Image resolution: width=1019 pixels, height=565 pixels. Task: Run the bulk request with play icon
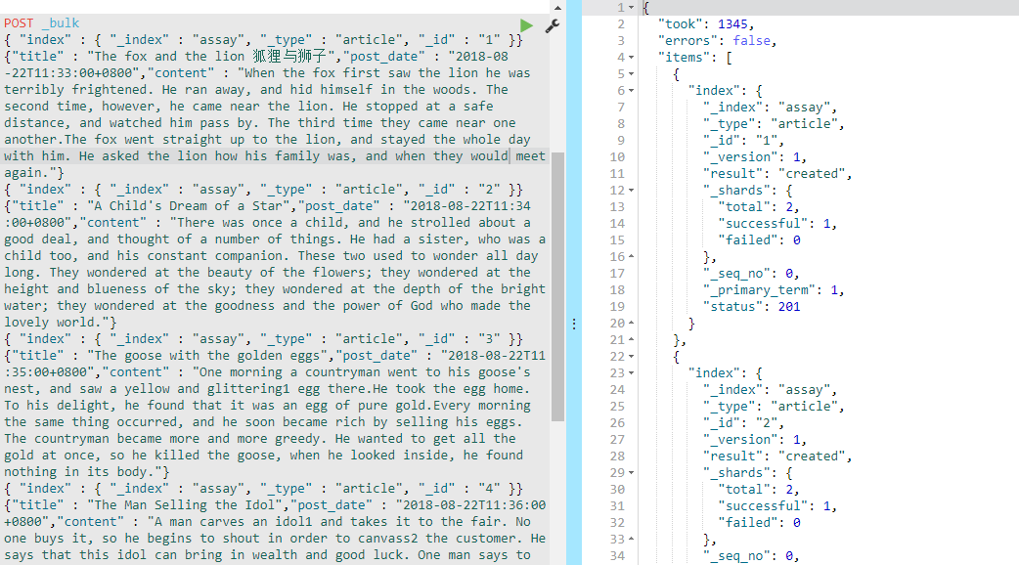coord(526,26)
